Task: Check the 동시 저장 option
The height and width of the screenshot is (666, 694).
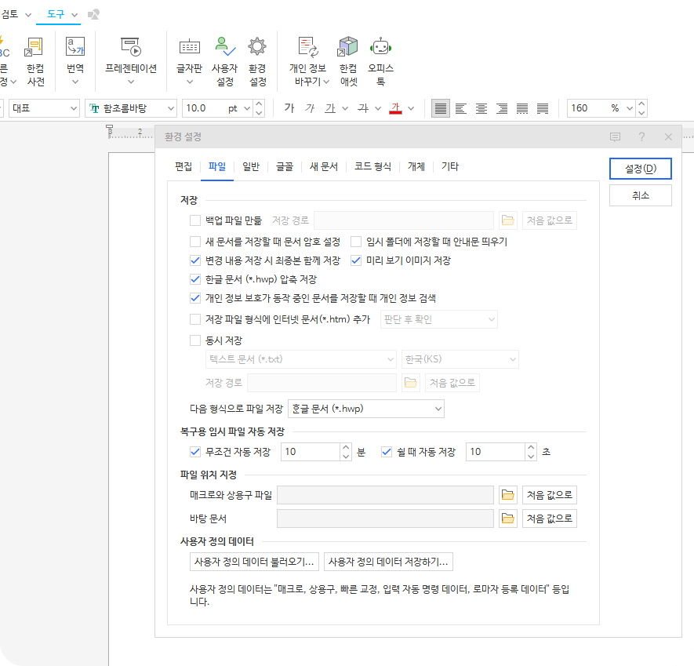Action: [x=194, y=340]
